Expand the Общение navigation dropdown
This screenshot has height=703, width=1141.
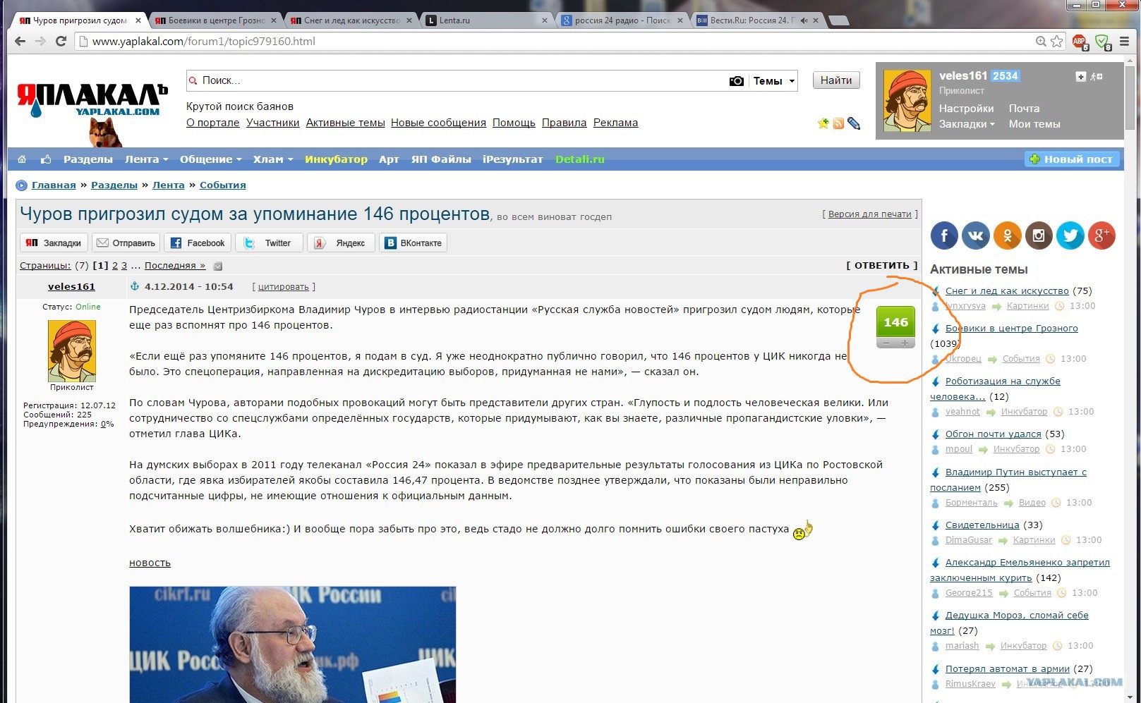tap(210, 159)
